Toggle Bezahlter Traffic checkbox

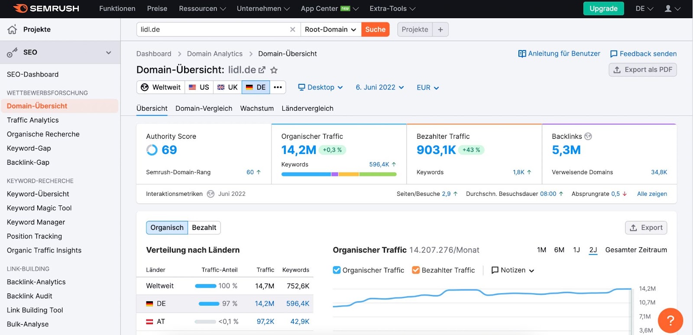[416, 270]
